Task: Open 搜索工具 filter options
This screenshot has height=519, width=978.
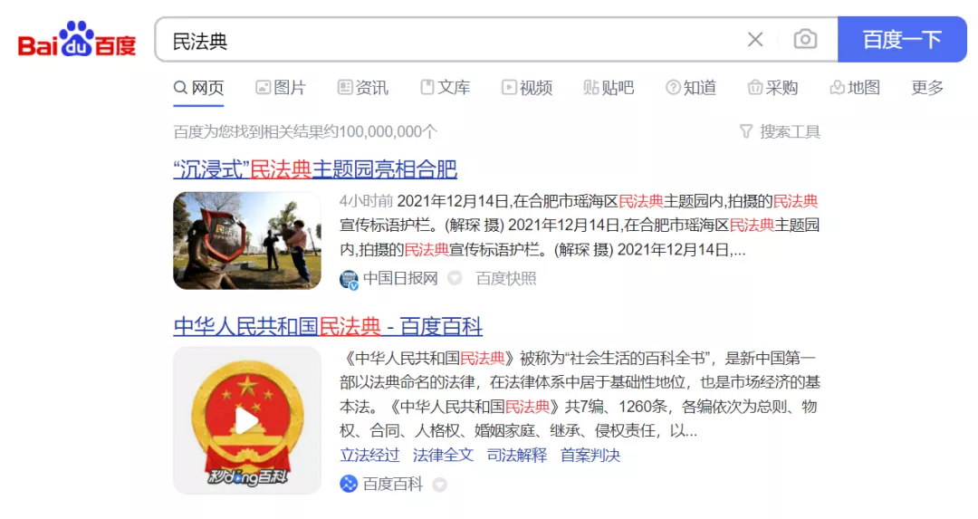Action: 780,132
